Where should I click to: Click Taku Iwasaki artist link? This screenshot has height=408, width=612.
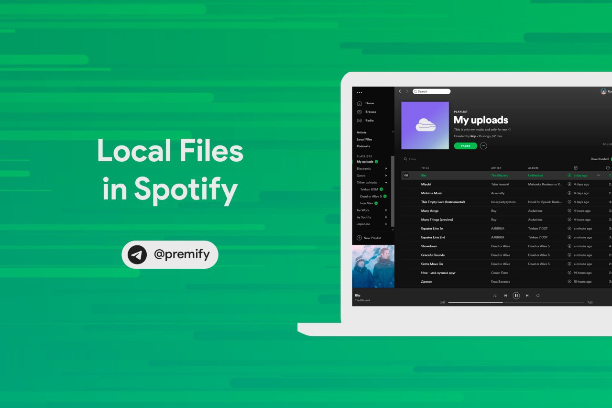point(499,184)
